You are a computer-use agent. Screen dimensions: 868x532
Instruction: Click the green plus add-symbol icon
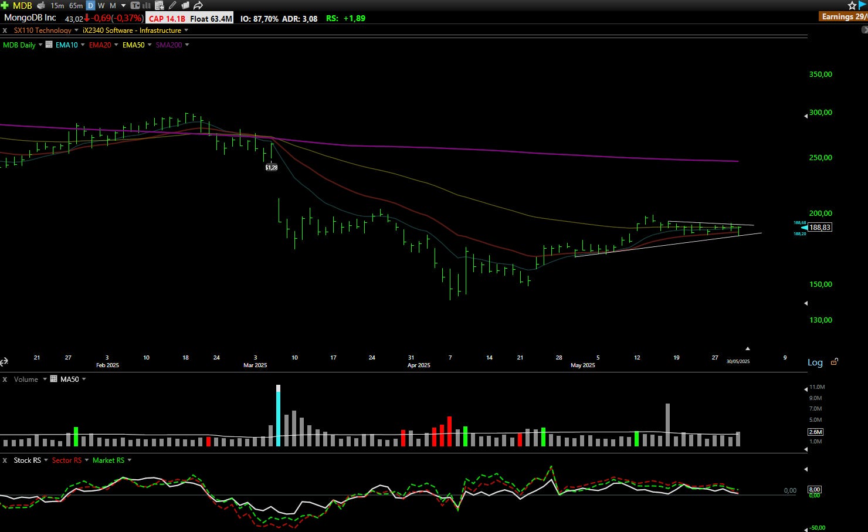pyautogui.click(x=5, y=5)
